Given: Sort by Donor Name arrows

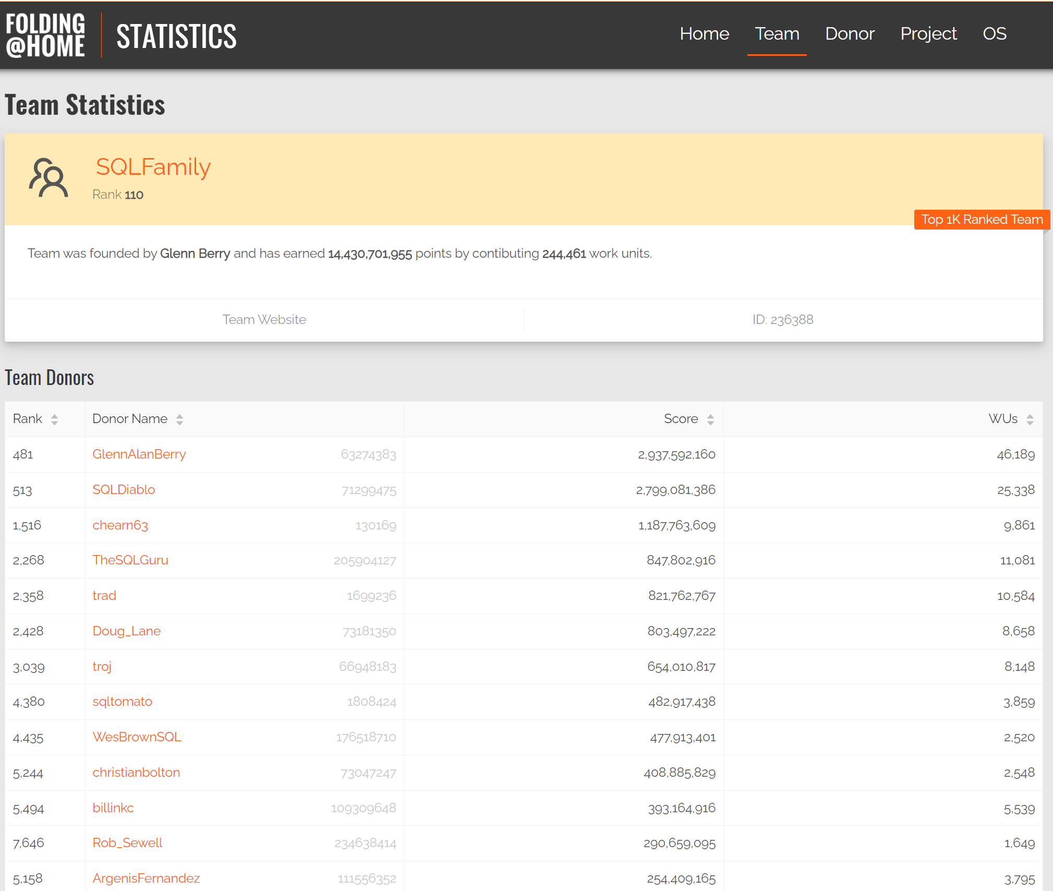Looking at the screenshot, I should (x=179, y=419).
